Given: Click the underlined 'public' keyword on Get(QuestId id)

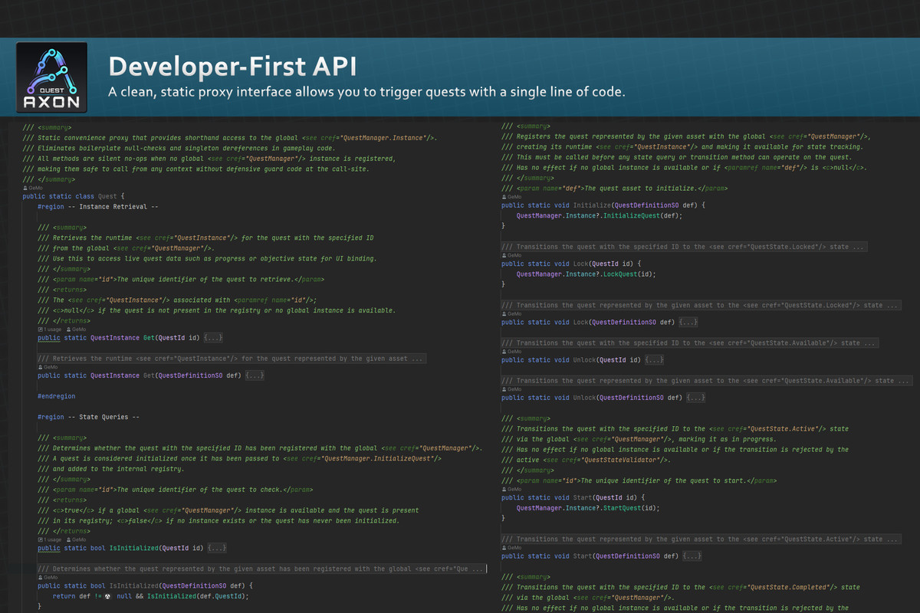Looking at the screenshot, I should point(49,338).
